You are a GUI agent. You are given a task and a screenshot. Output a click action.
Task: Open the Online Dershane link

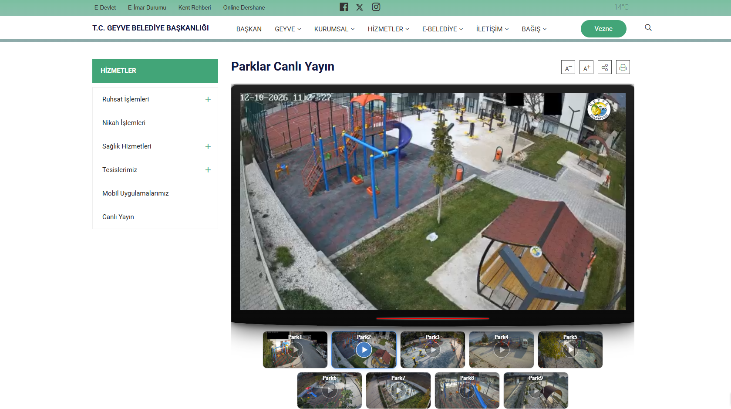[244, 7]
